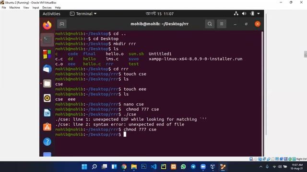Click the xampp-linux-x64-8.0.9-0-installer.run filename
This screenshot has height=172, width=307.
point(195,59)
